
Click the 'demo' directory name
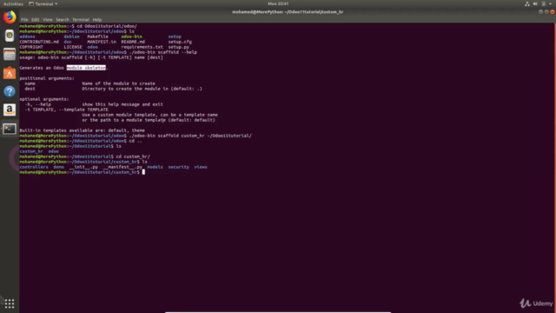tap(58, 167)
